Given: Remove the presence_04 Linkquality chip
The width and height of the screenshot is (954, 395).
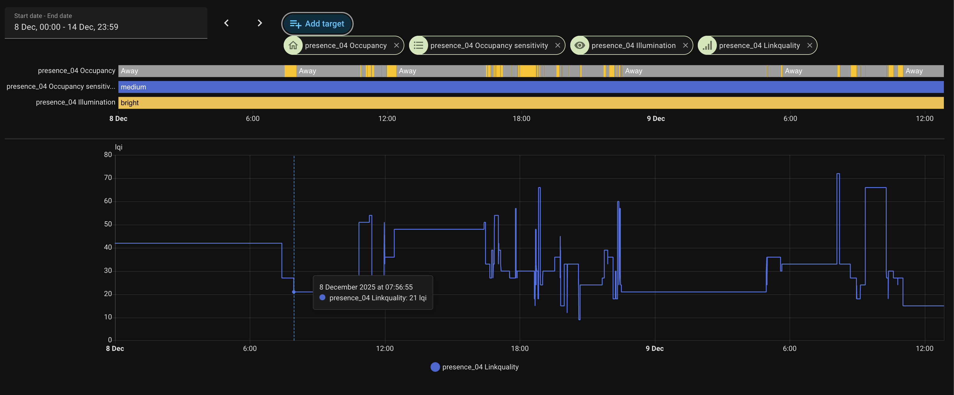Looking at the screenshot, I should coord(809,46).
